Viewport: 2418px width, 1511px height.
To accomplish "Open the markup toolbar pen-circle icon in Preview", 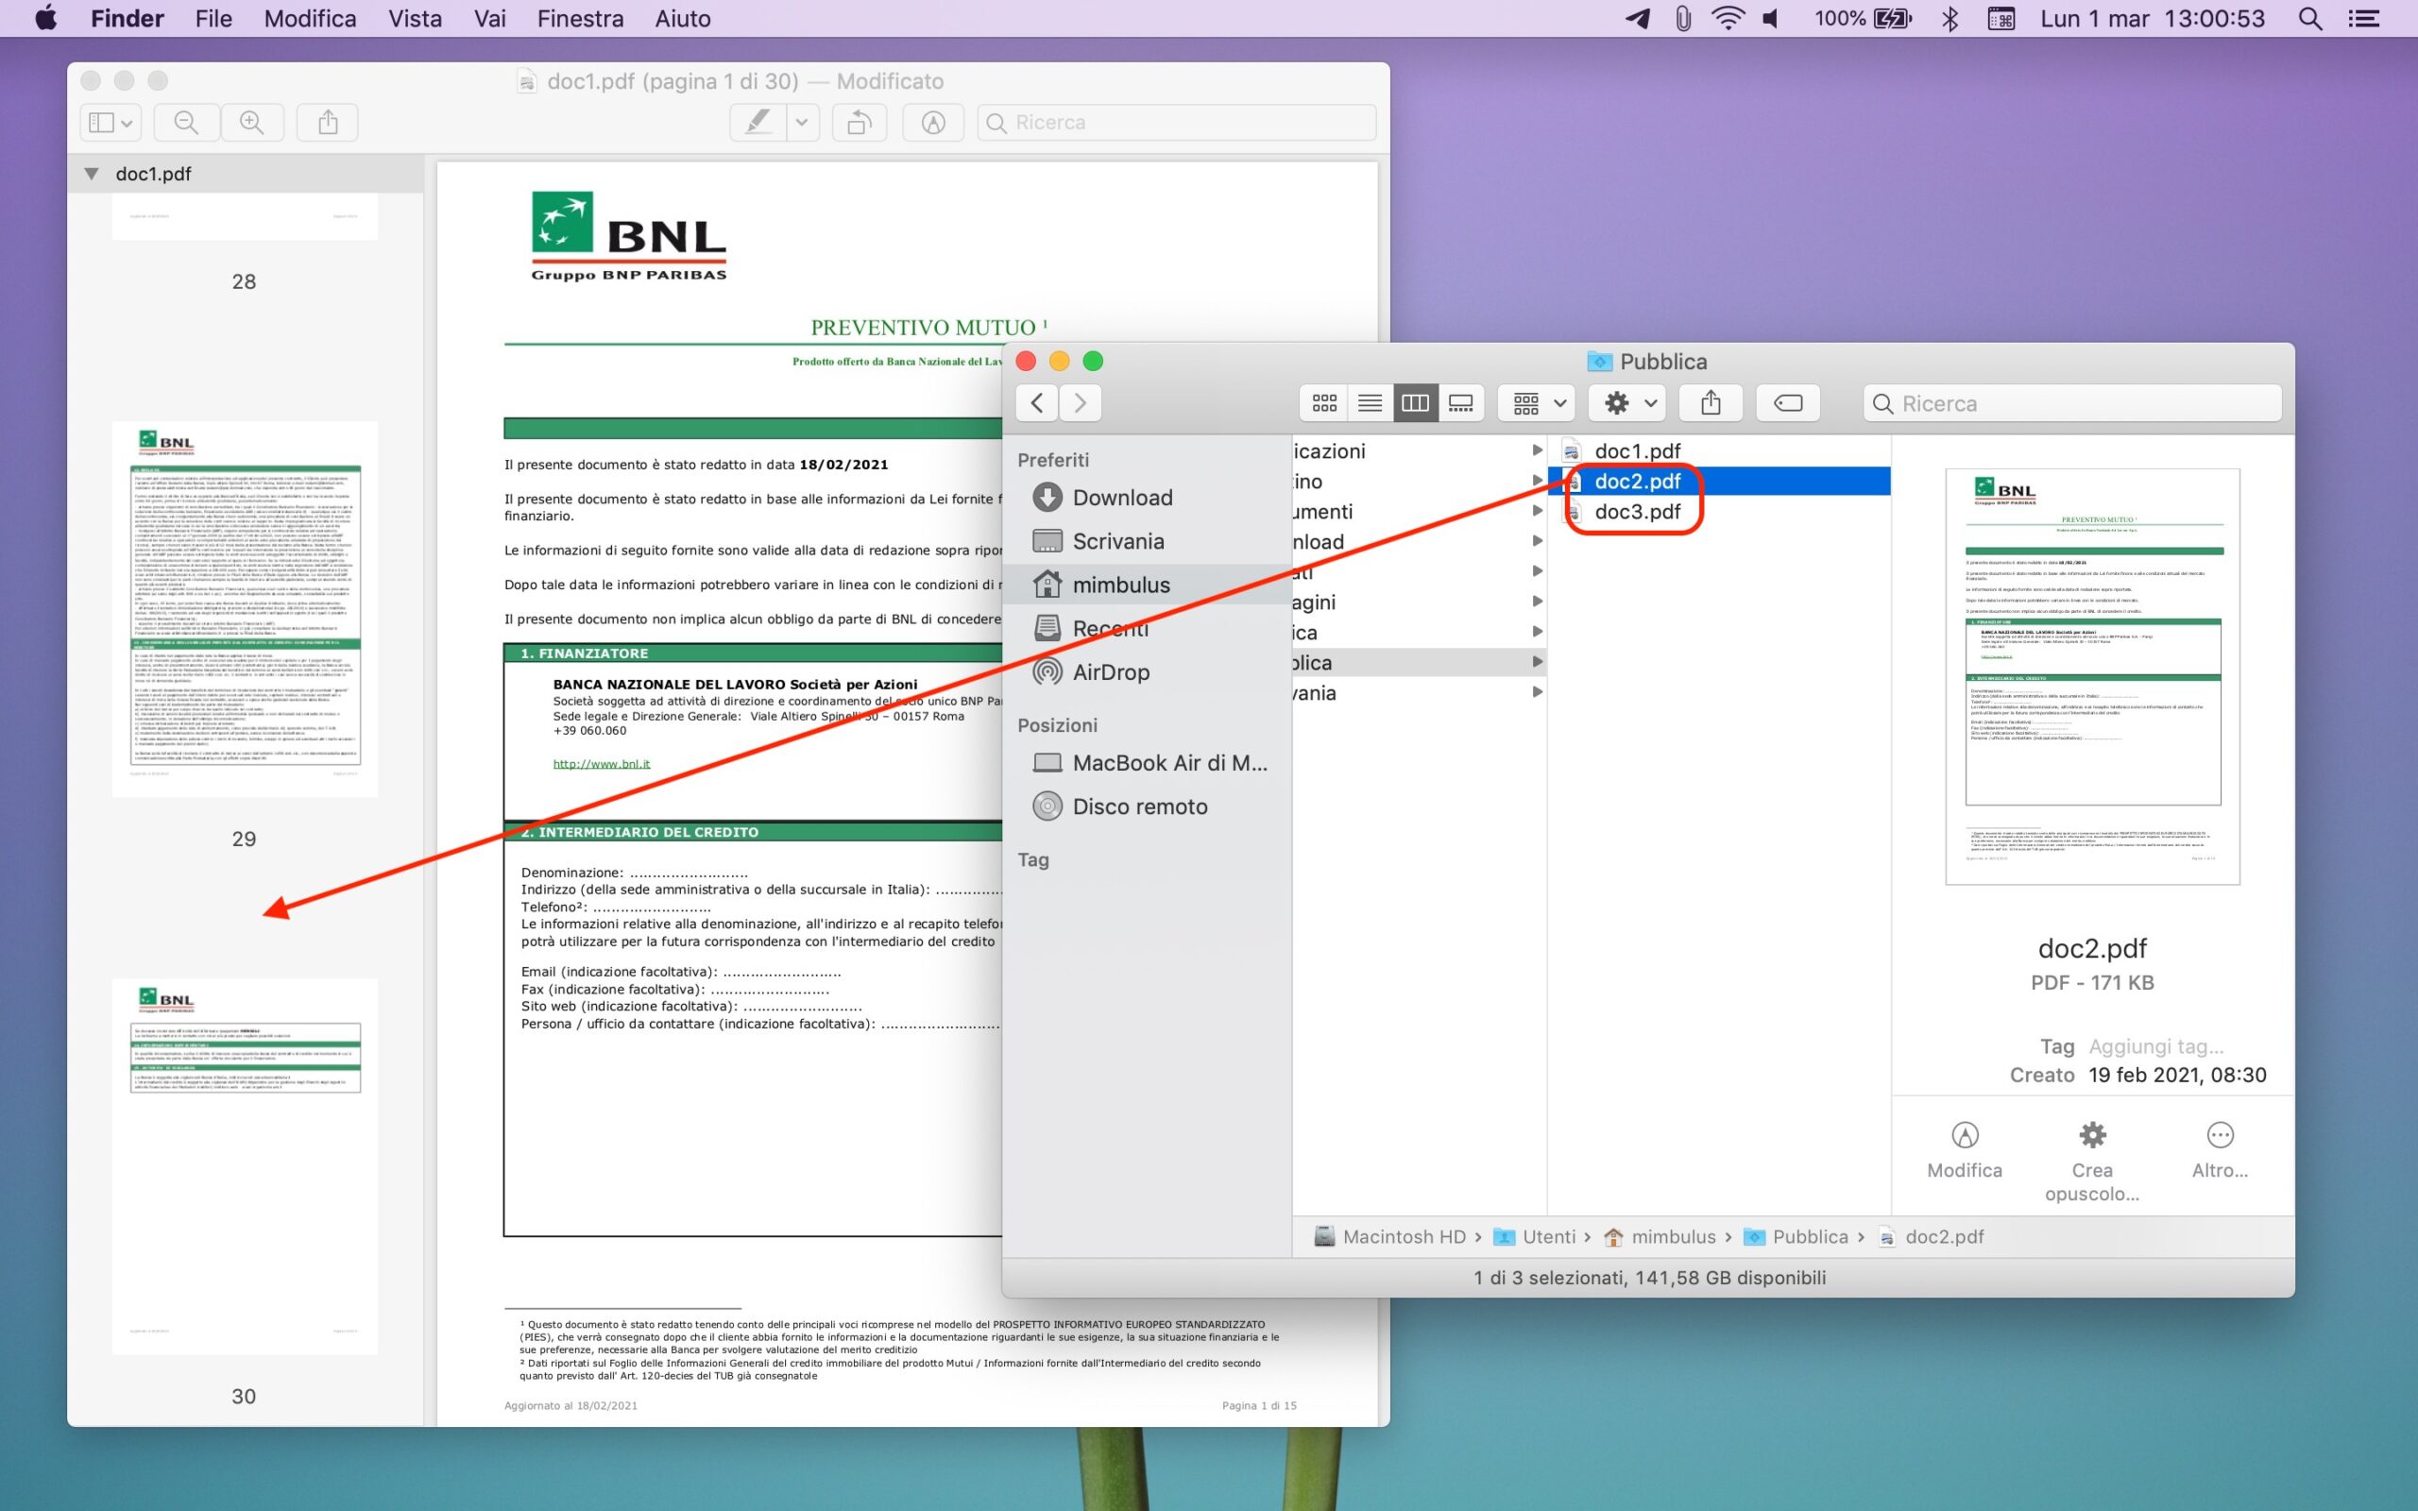I will (x=932, y=122).
